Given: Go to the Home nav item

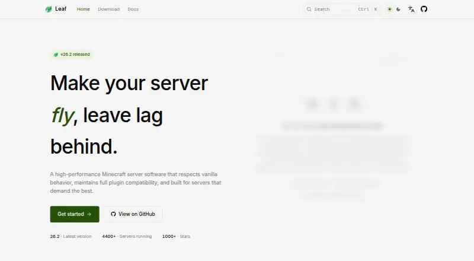Looking at the screenshot, I should [84, 9].
